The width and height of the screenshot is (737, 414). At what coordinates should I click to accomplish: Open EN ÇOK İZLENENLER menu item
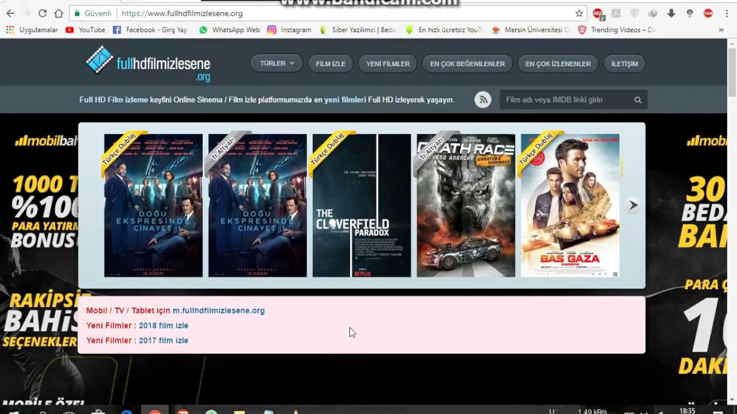tap(558, 64)
